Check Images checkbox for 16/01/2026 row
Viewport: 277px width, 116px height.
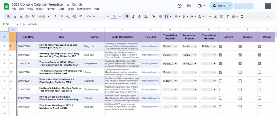(240, 72)
